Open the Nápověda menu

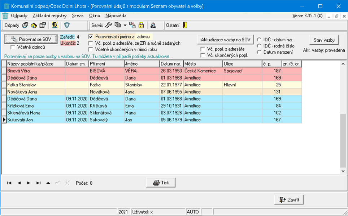point(116,16)
